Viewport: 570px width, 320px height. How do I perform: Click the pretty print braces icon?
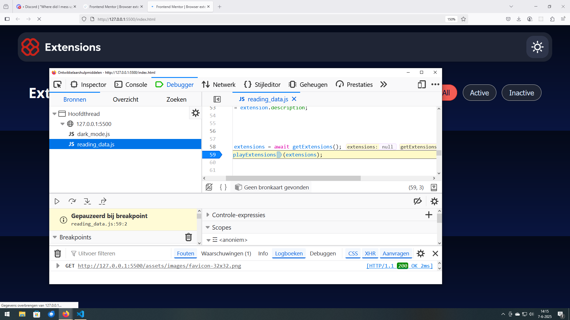223,187
